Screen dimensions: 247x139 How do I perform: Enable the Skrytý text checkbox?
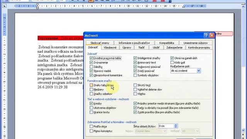[135, 85]
